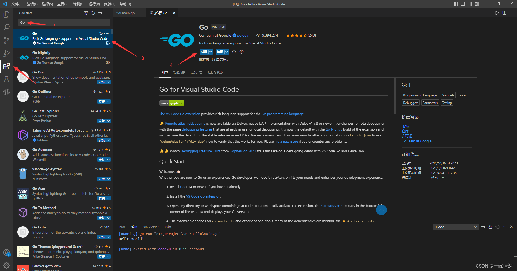Open dropdown next to Uninstall button
Screen dimensions: 517x271
click(227, 52)
